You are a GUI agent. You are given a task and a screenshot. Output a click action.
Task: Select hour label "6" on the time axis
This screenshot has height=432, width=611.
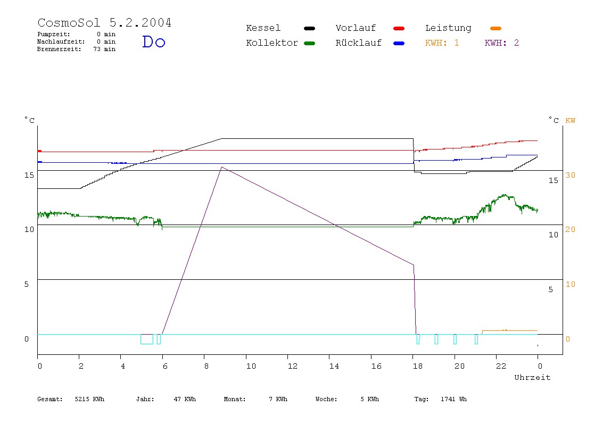click(x=165, y=366)
